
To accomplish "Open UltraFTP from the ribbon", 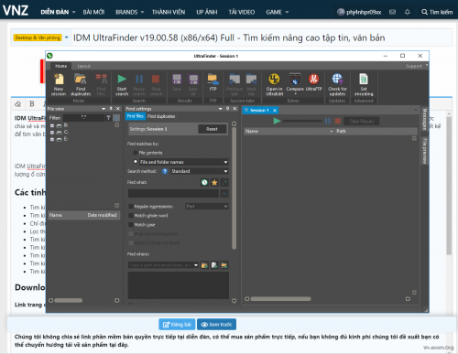I will (x=314, y=82).
